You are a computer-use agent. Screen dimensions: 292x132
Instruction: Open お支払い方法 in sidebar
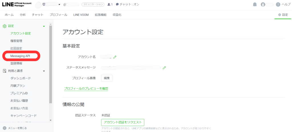19,108
